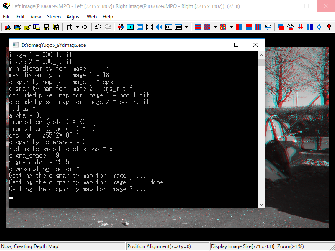Click the StereoPhoto Maker title bar icon
Screen dimensions: 335x251
tap(7, 6)
